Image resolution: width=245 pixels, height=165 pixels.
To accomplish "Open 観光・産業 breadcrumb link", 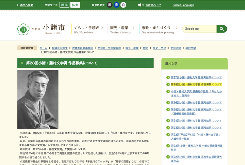I will tap(132, 48).
